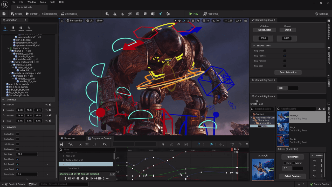Click the eye icon in the Sequencer Curve toolbar
Screen dimensions: 332x187
(x=105, y=144)
